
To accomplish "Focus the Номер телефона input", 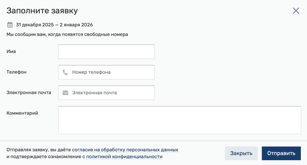I will click(106, 72).
